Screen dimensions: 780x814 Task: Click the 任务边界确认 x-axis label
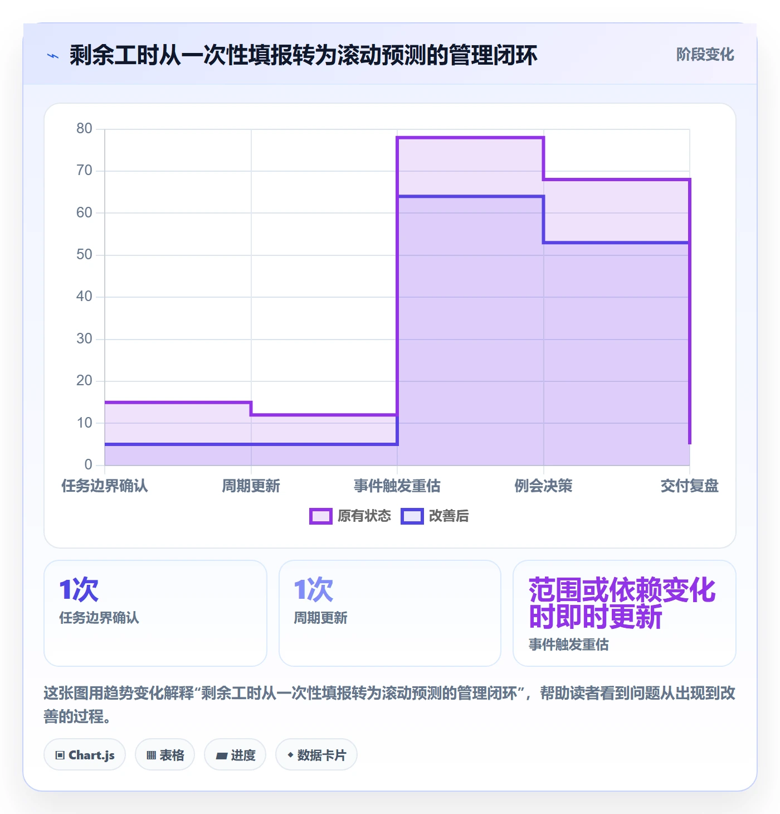point(105,486)
